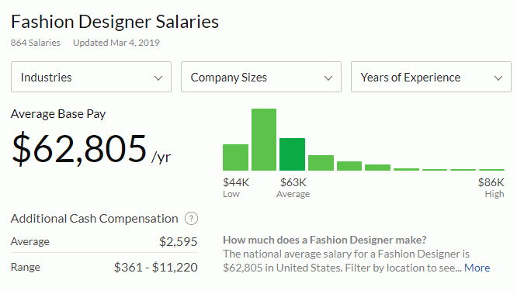Viewport: 517px width, 294px height.
Task: Click the fifth histogram bar
Action: [x=349, y=166]
